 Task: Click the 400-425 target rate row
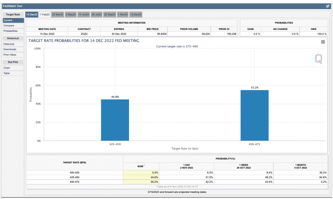click(x=177, y=173)
